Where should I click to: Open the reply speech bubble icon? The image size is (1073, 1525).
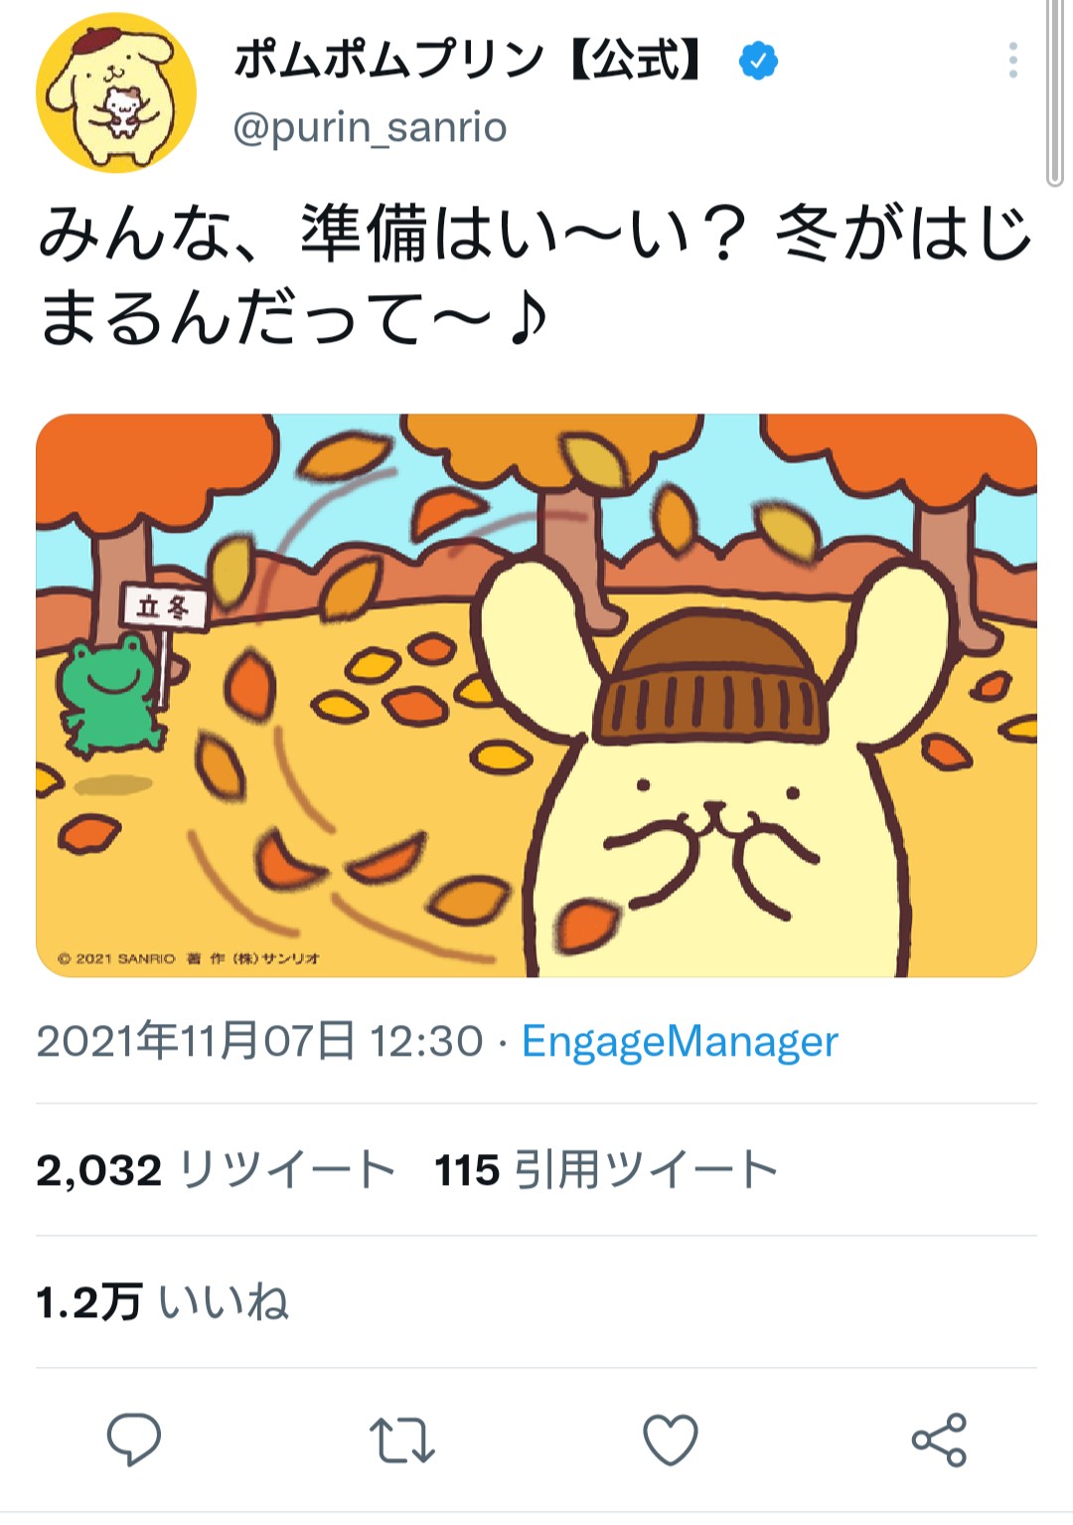134,1439
